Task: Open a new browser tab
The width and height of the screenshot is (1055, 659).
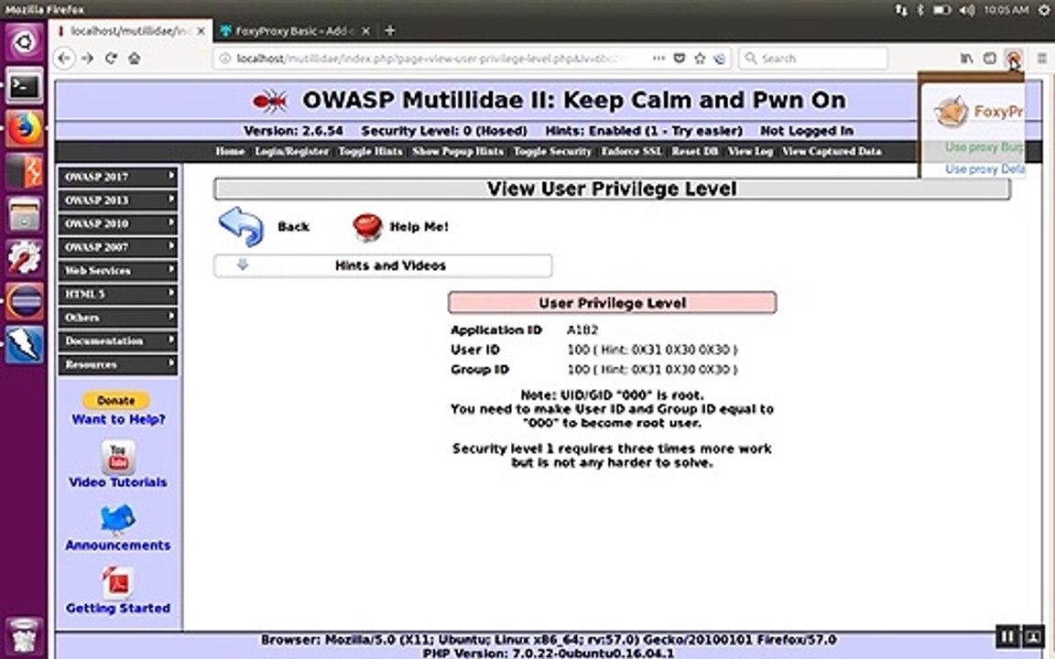Action: pos(389,31)
